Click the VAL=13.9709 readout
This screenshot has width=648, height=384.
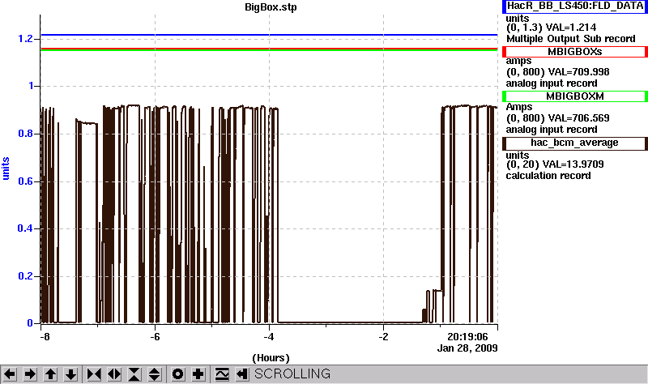click(x=573, y=164)
